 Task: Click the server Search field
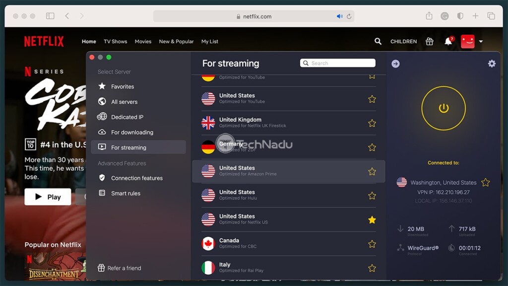337,63
